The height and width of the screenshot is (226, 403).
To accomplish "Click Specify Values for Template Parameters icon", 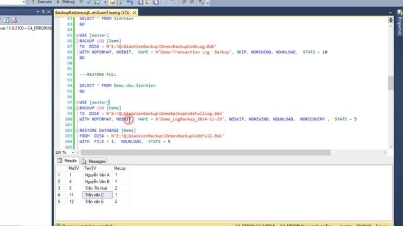I will [201, 2].
